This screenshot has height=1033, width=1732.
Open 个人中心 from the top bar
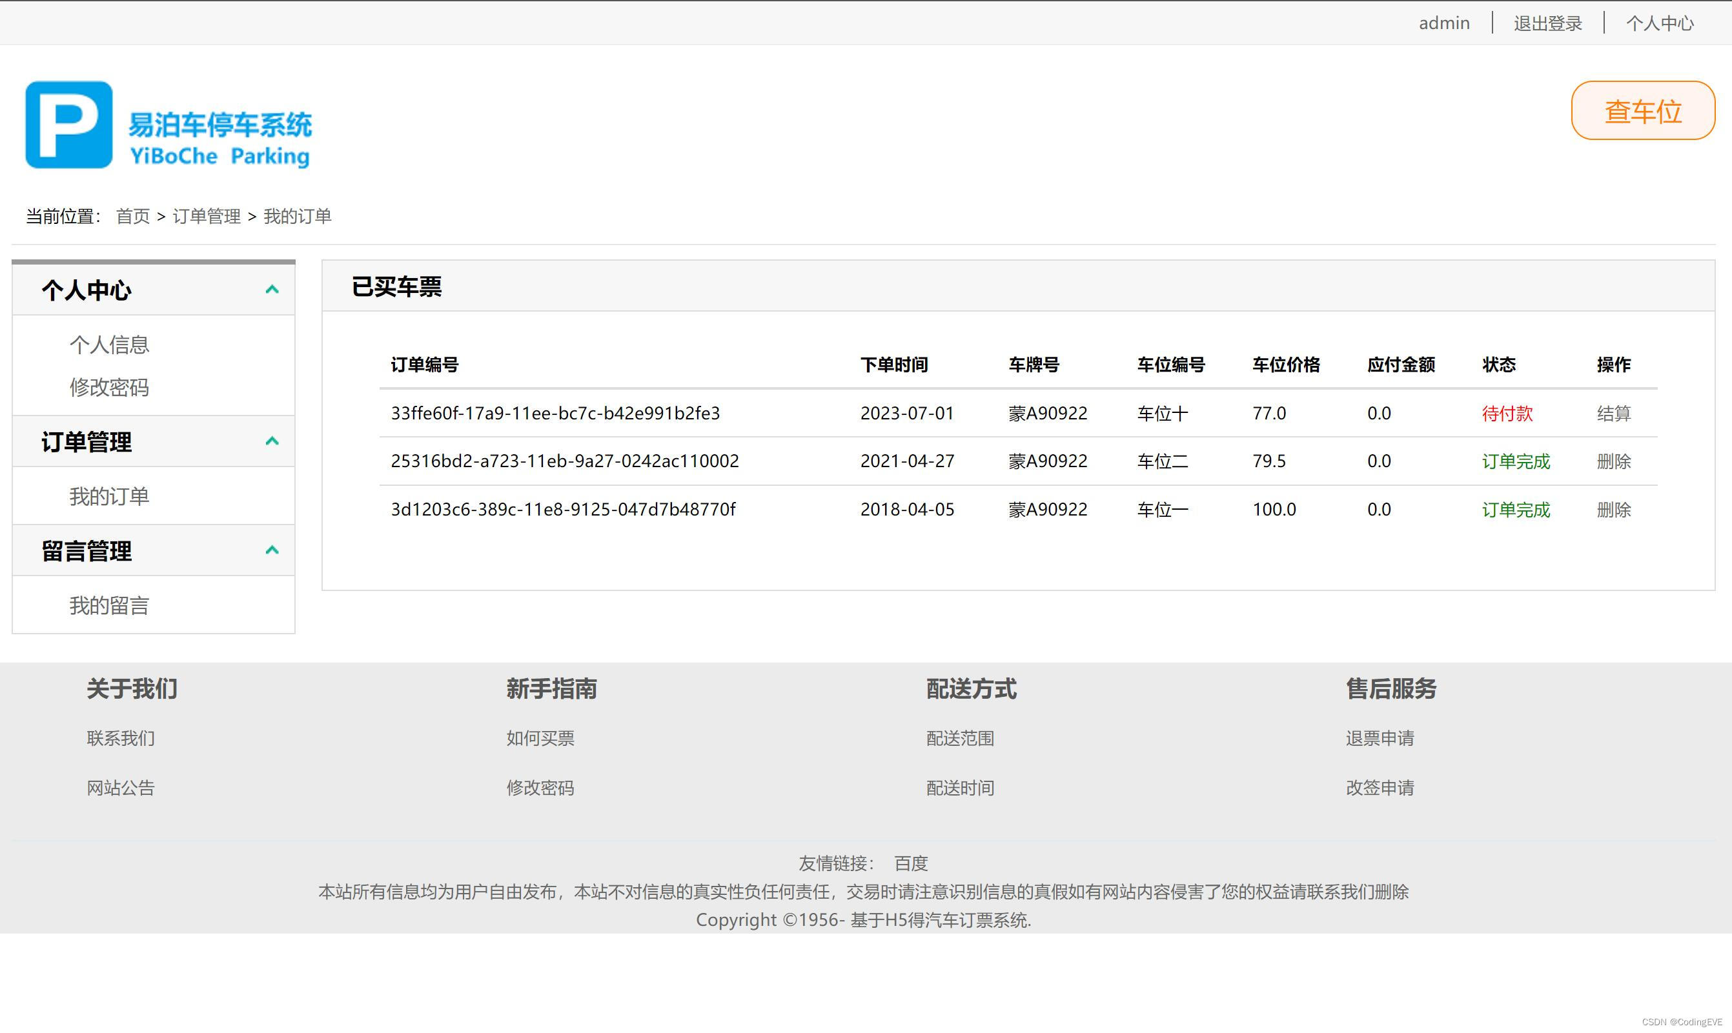pos(1659,23)
